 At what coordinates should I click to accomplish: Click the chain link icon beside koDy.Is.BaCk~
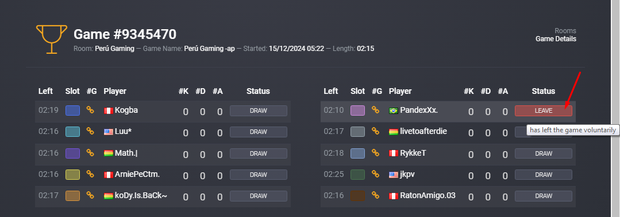90,195
